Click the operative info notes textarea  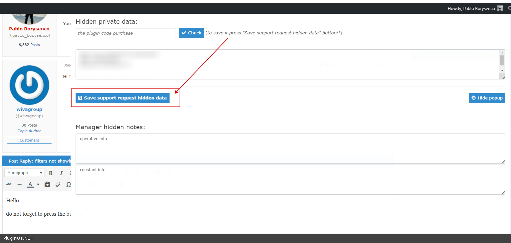(x=290, y=149)
